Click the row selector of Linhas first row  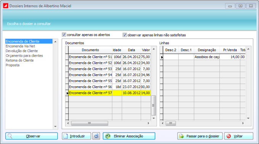[161, 57]
